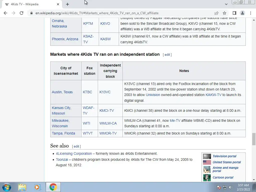Open the Television portal icon

tap(207, 156)
